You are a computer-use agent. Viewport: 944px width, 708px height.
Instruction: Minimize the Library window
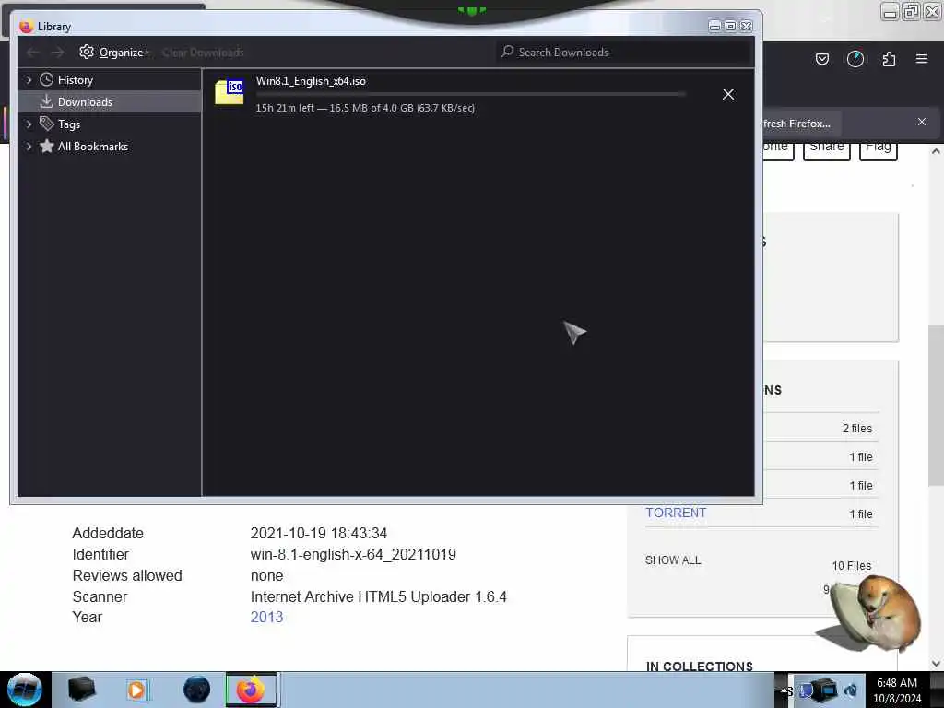(714, 26)
